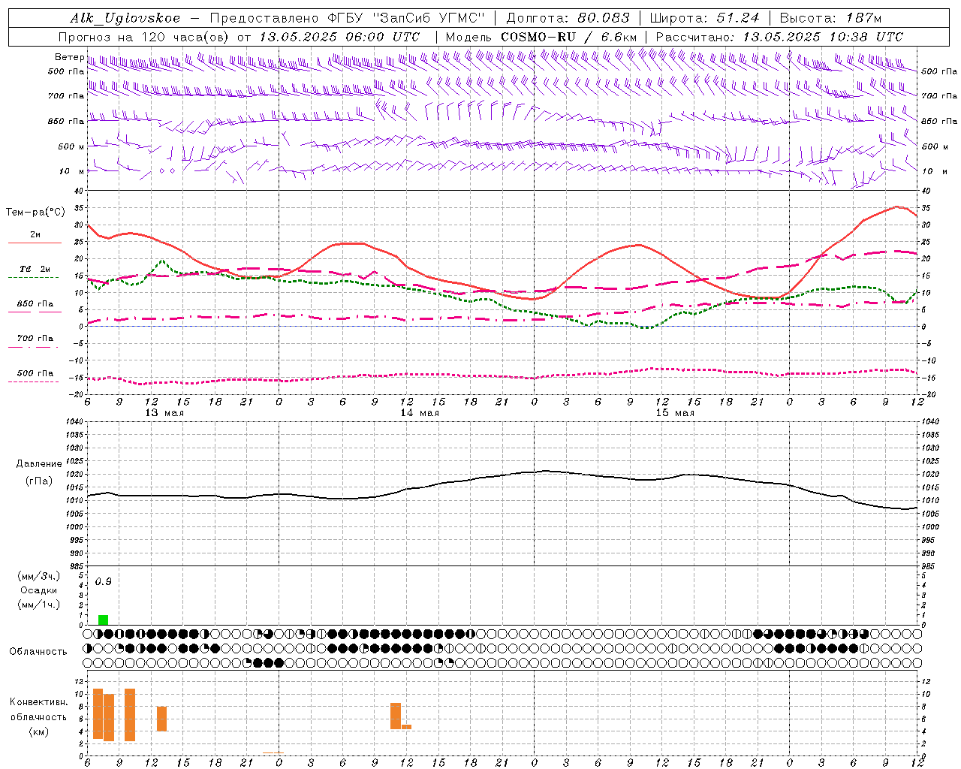Click the 'Облачность' cloud cover label

(x=38, y=652)
